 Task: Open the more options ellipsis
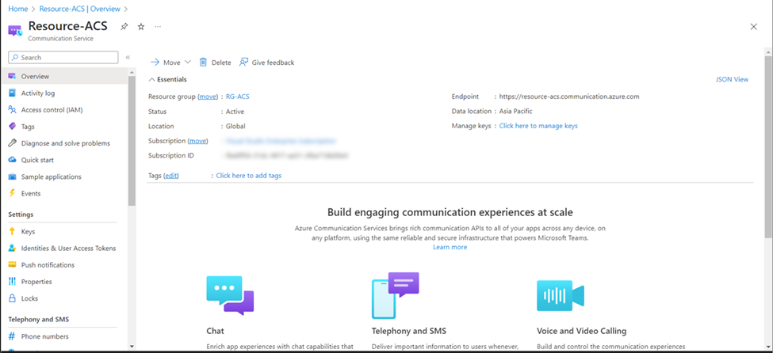tap(158, 27)
